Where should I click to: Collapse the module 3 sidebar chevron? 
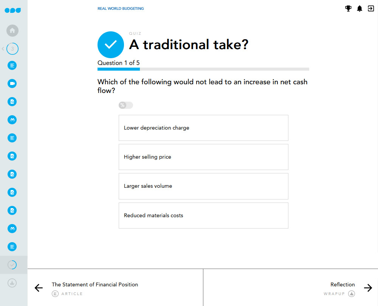pyautogui.click(x=3, y=49)
